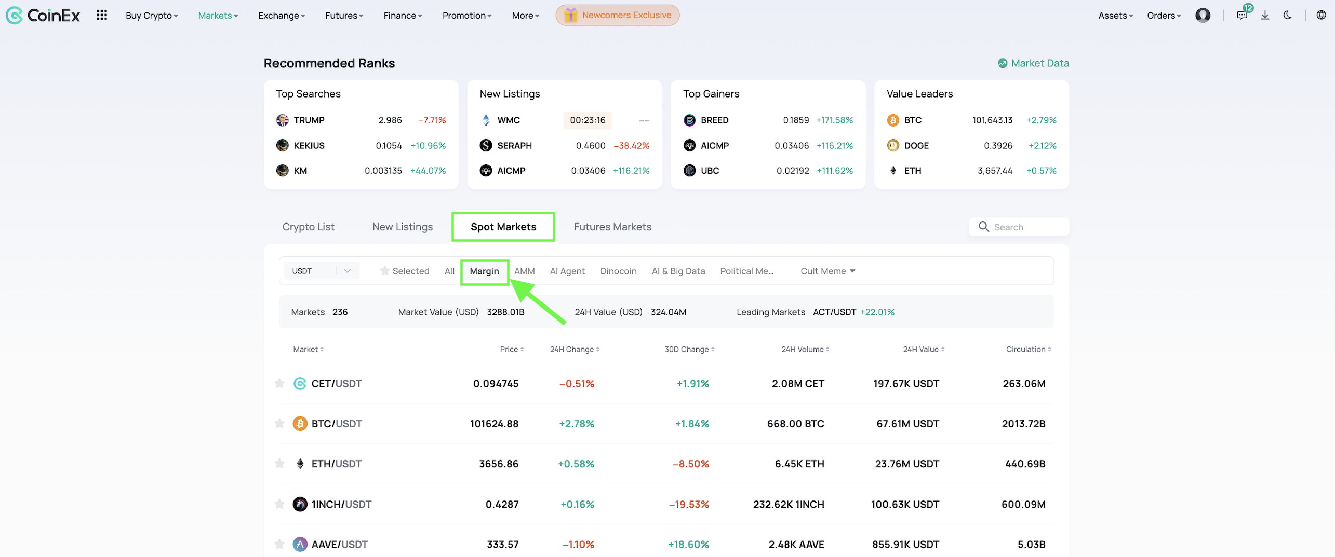Expand the Markets menu
Image resolution: width=1335 pixels, height=557 pixels.
(x=218, y=16)
